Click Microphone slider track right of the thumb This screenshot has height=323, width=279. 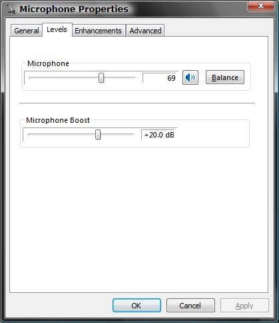[120, 77]
